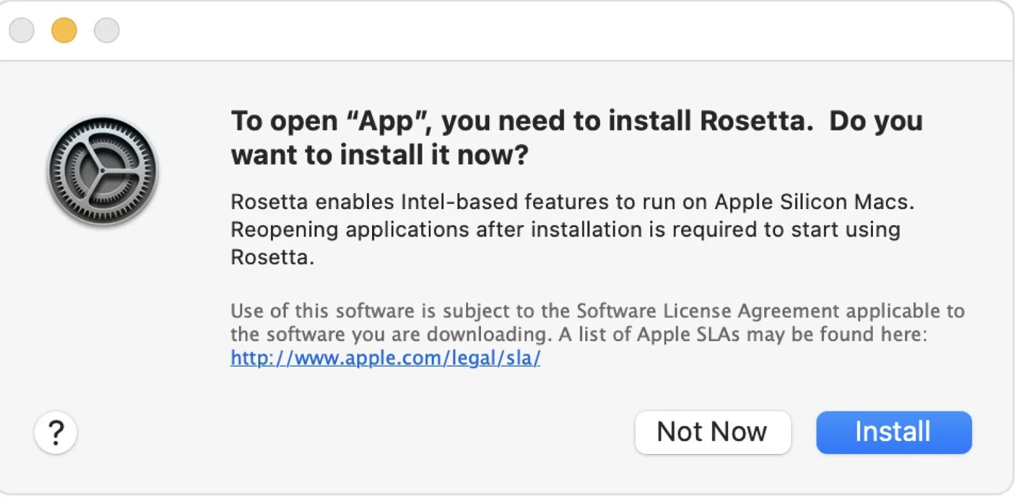Click the System Preferences gear icon
Screen dimensions: 1030x501
pyautogui.click(x=102, y=171)
